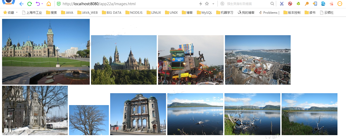Click the lightning speed mode icon
Screen dimensions: 346x139
[x=200, y=4]
